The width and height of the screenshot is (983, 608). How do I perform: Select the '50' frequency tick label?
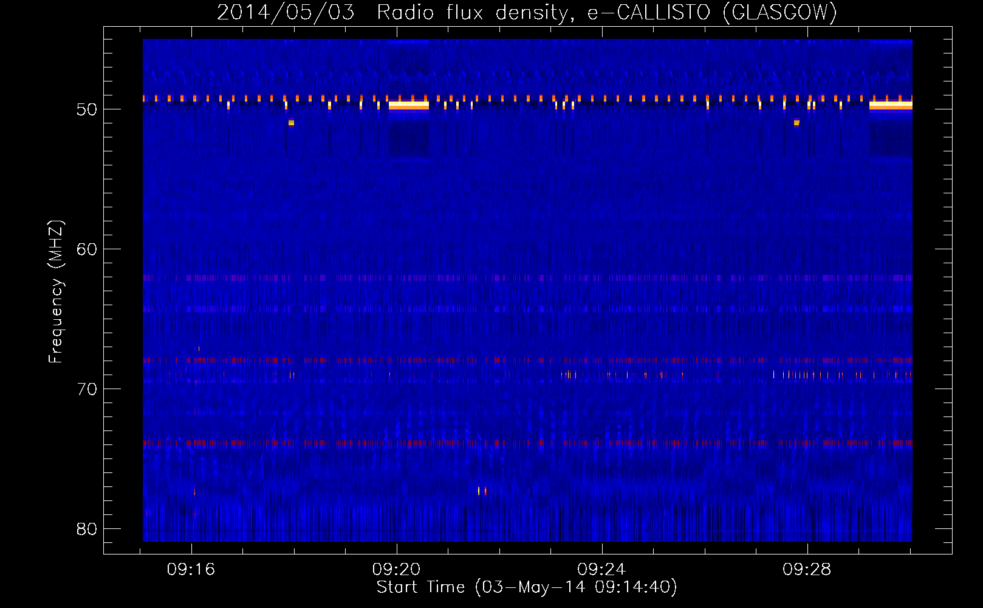pos(87,109)
